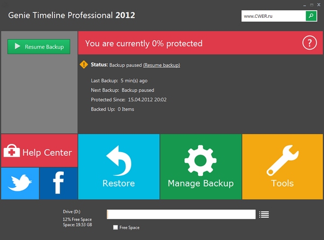Click the yellow warning status icon
The image size is (324, 240).
[84, 65]
